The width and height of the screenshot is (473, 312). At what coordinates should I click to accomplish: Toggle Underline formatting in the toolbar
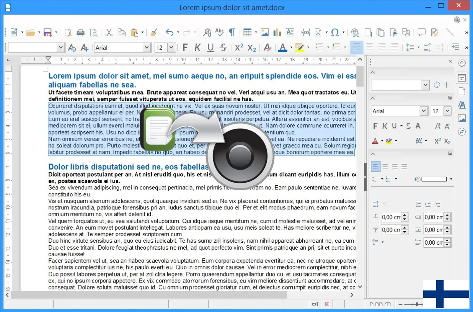tap(210, 47)
